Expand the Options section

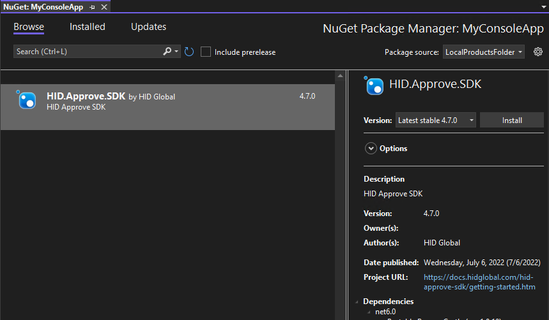coord(371,148)
